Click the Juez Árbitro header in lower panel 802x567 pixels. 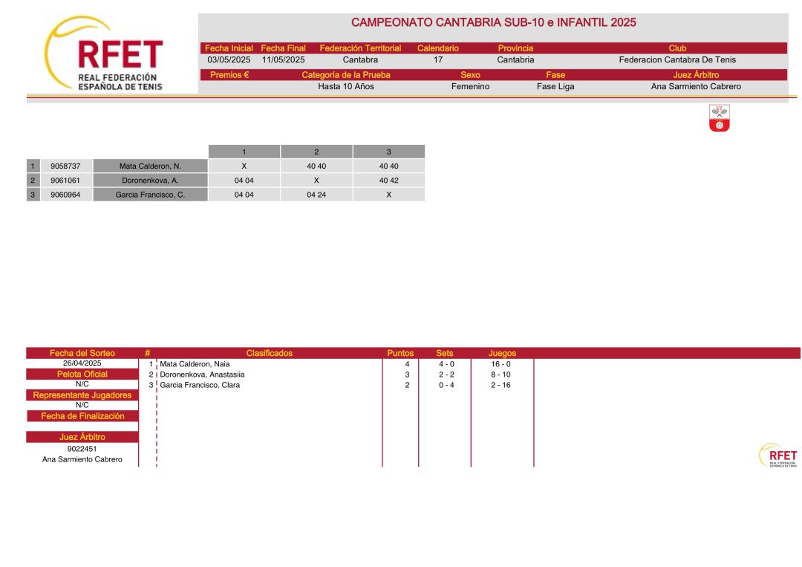click(x=82, y=437)
